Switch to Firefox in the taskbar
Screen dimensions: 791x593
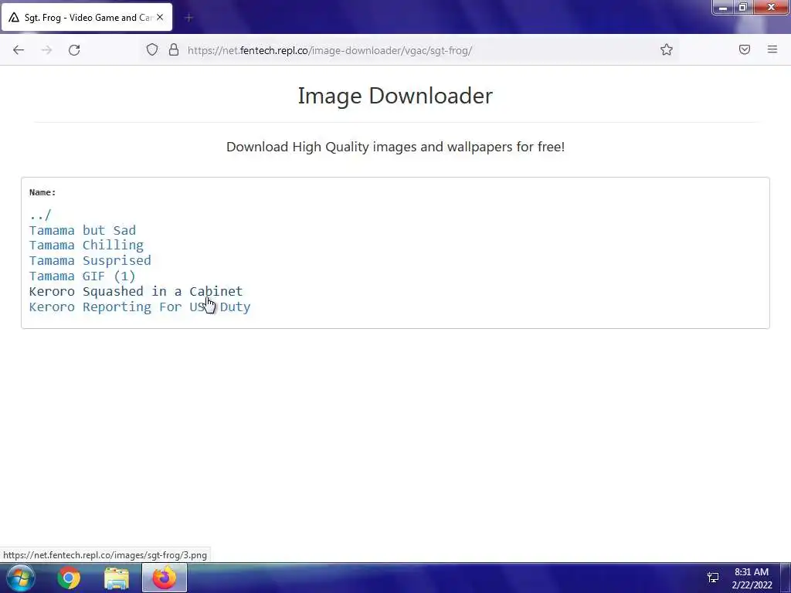[x=164, y=578]
